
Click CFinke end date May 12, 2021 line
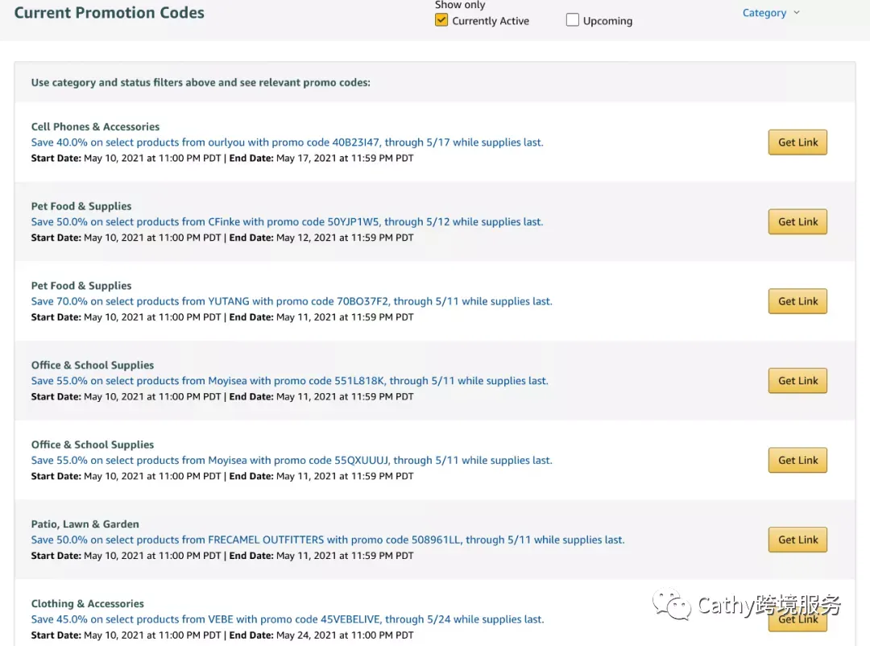(x=222, y=238)
